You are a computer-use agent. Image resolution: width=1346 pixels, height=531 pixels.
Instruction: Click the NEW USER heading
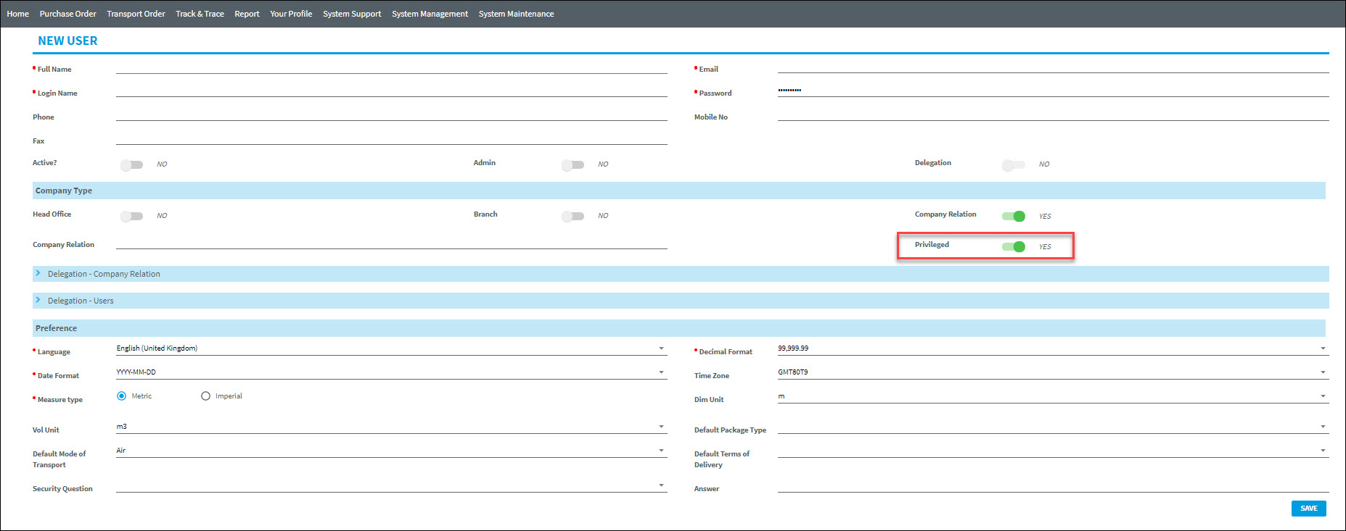67,41
